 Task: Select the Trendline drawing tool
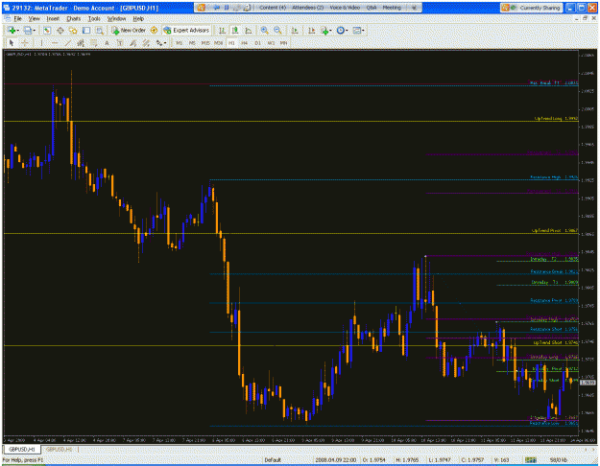pyautogui.click(x=67, y=43)
